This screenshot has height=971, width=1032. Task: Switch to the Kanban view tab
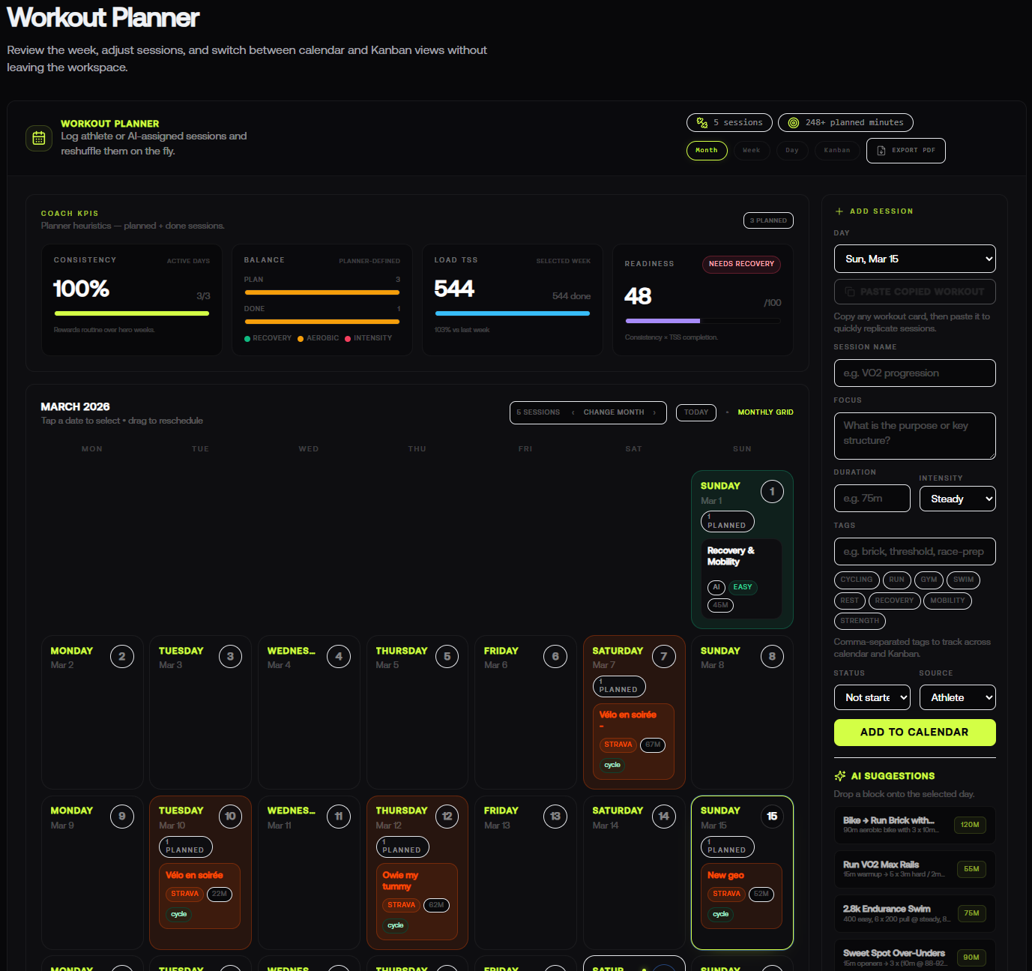pos(836,151)
